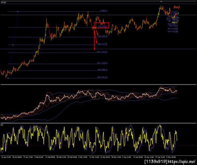
Task: Select the Fibonacci 100.0 level label
Action: (x=102, y=77)
